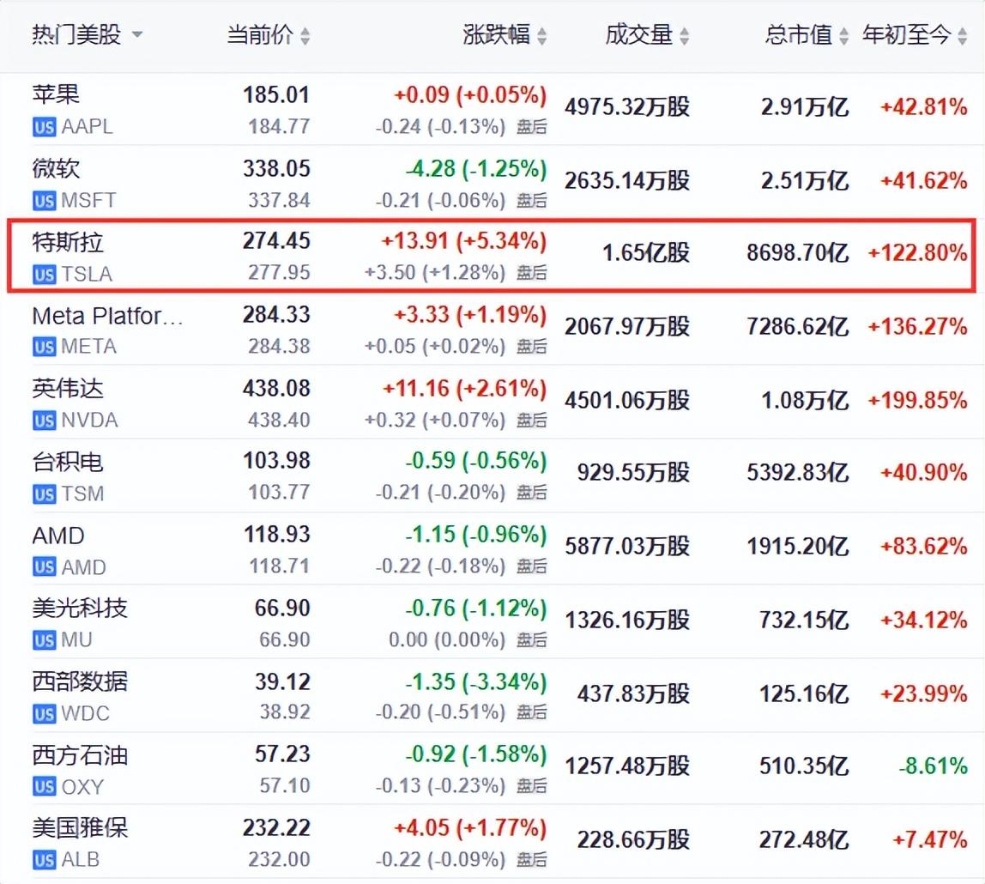Click Nvidia's current price 438.08

click(x=276, y=388)
